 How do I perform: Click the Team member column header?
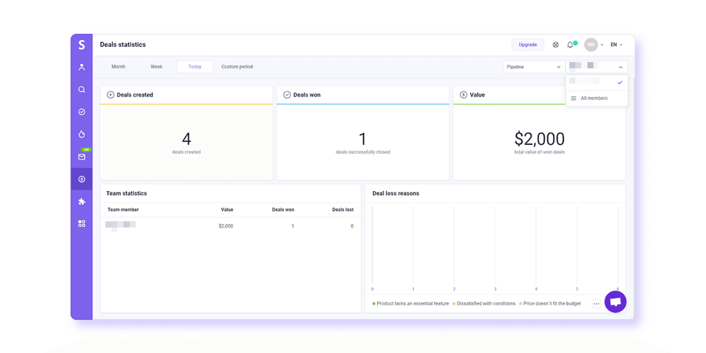click(123, 210)
